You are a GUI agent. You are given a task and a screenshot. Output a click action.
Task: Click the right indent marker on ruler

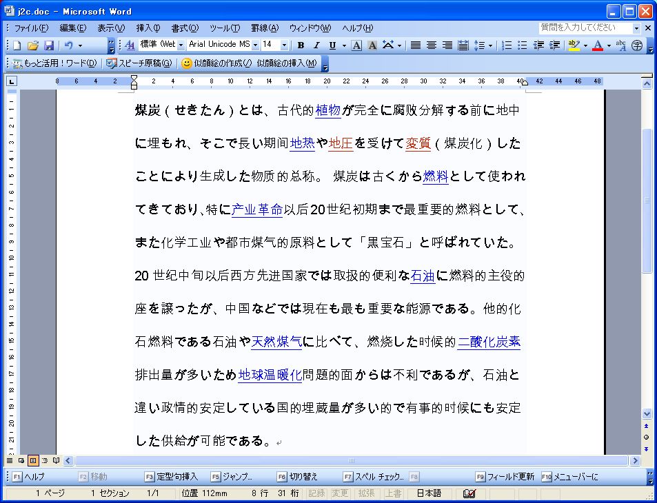(x=525, y=83)
